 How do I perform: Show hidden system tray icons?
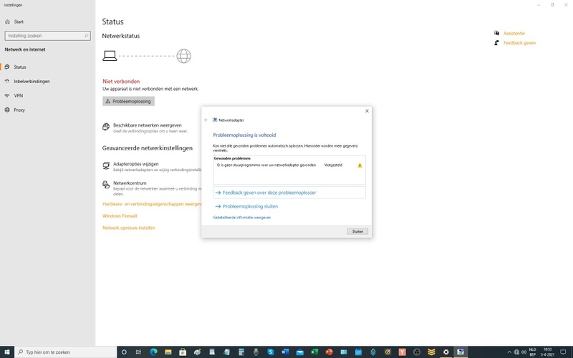pos(509,352)
